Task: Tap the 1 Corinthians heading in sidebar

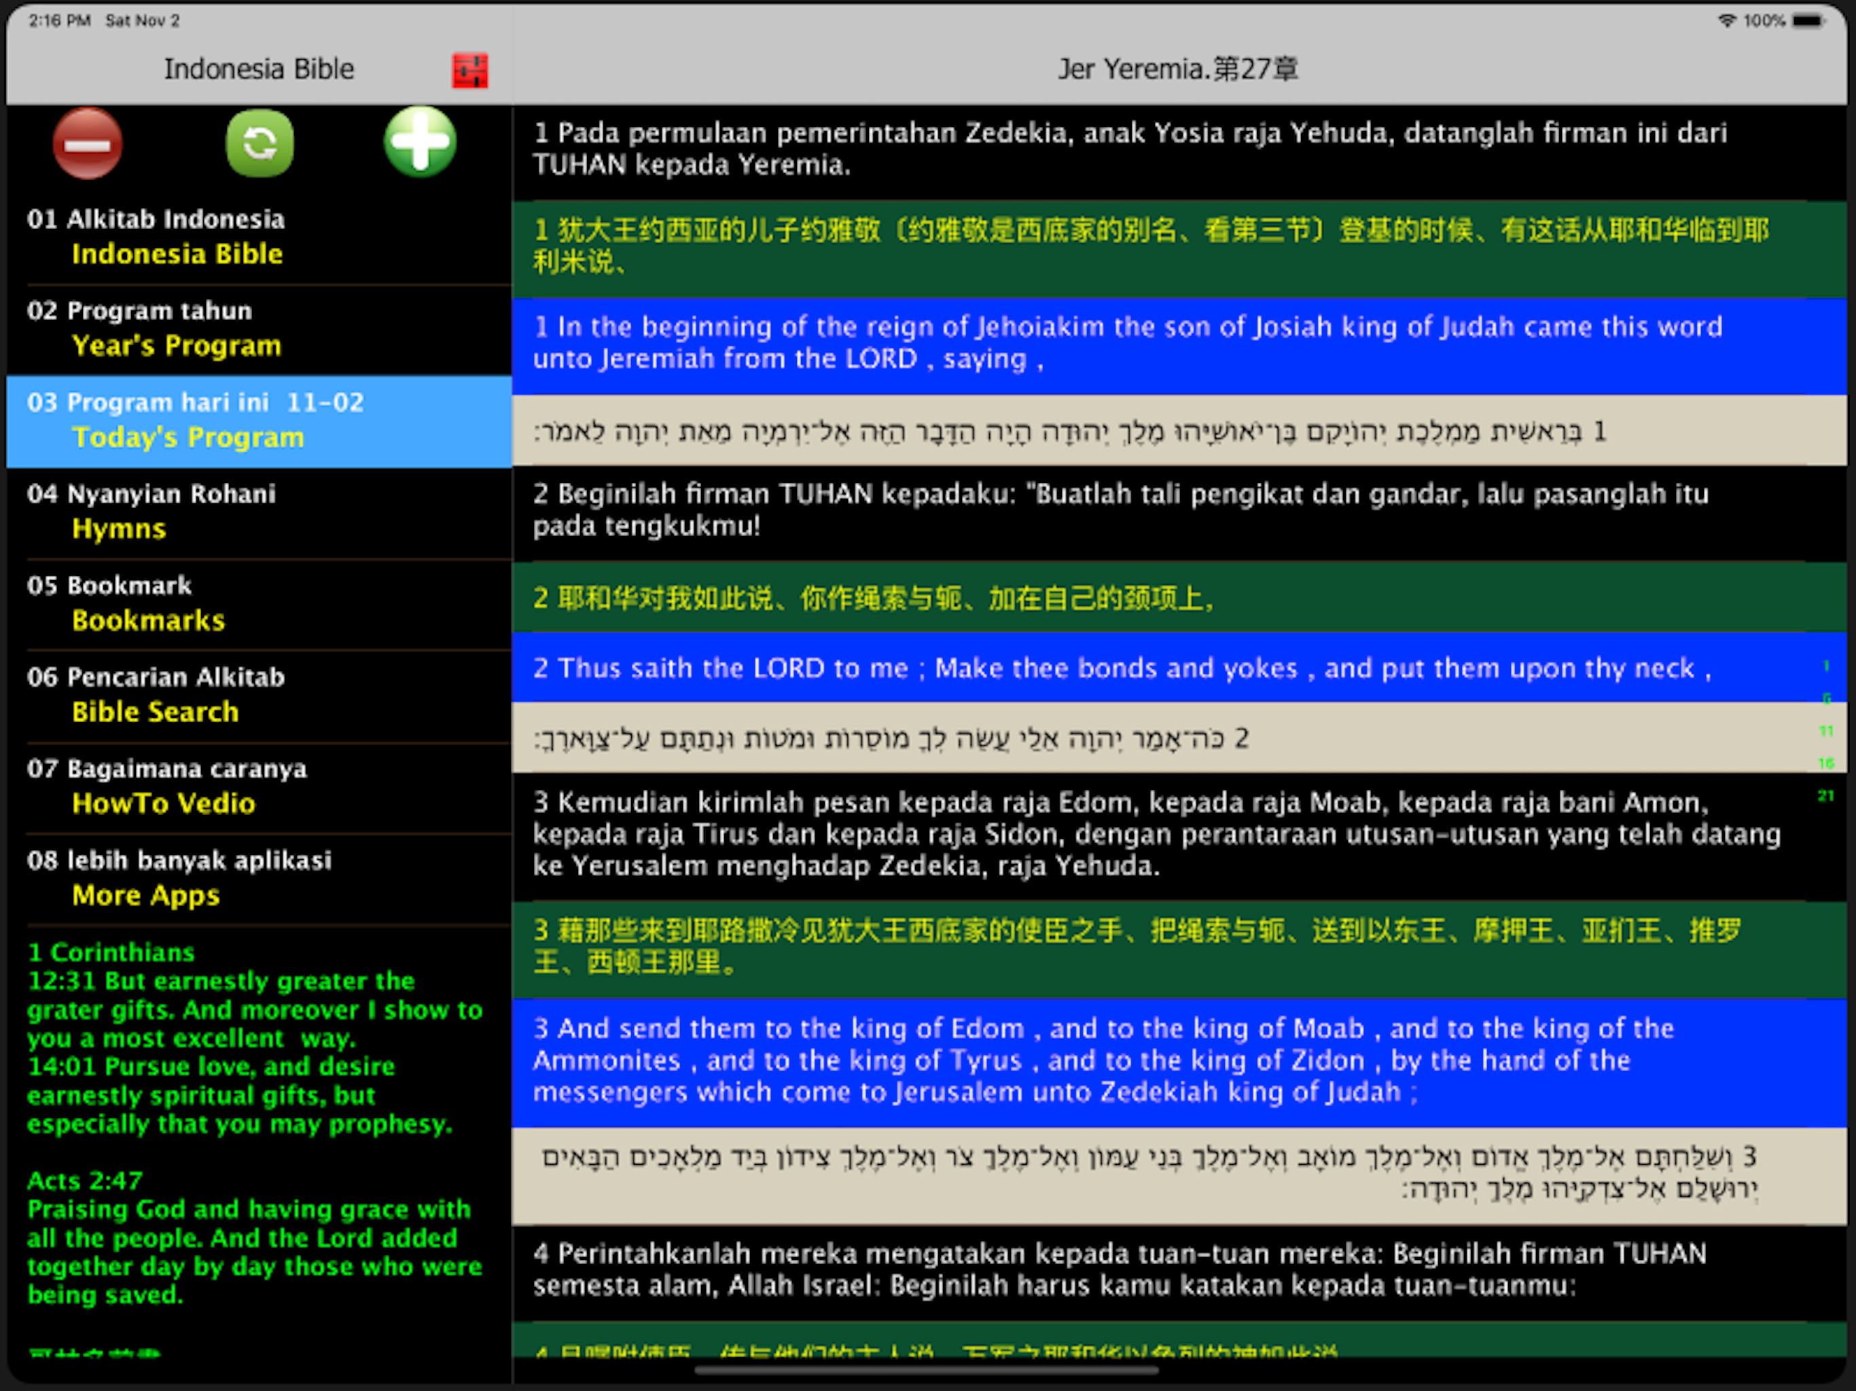Action: click(111, 952)
